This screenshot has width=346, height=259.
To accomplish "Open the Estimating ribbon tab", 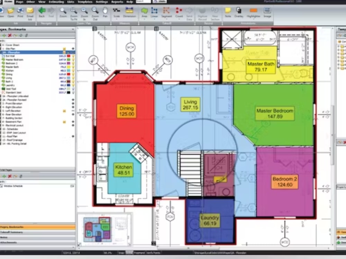I will 56,2.
